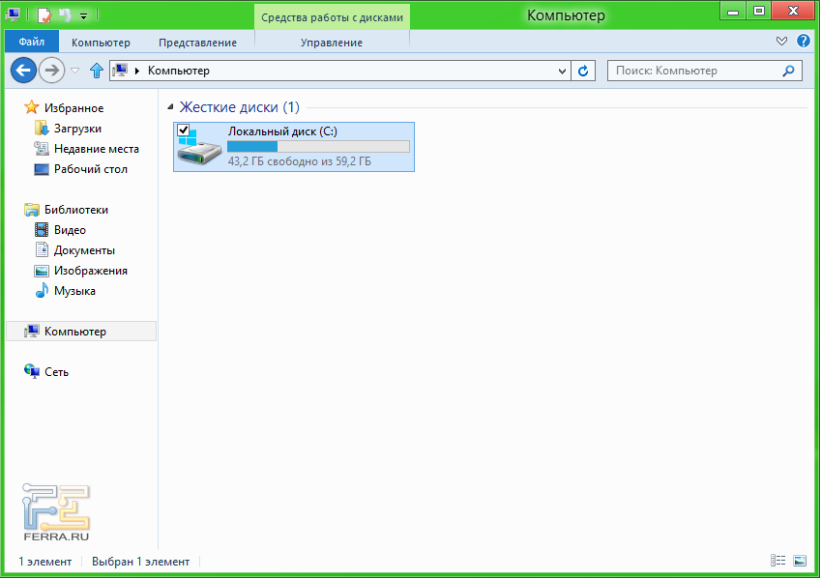
Task: Select the Средства работы с дисками tab
Action: pyautogui.click(x=332, y=17)
